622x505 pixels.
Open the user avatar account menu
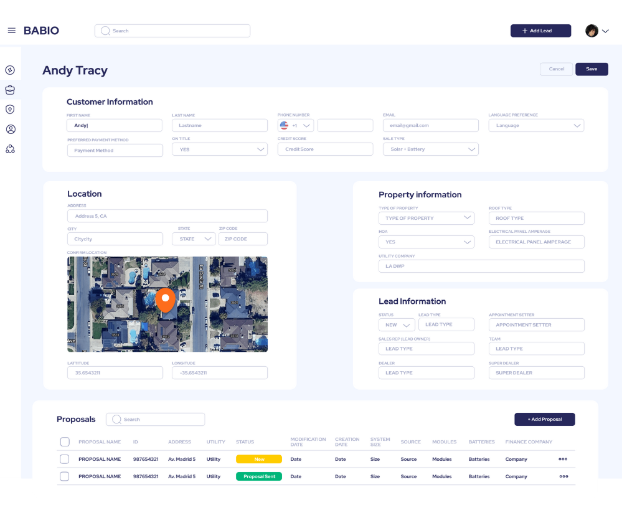click(x=596, y=31)
